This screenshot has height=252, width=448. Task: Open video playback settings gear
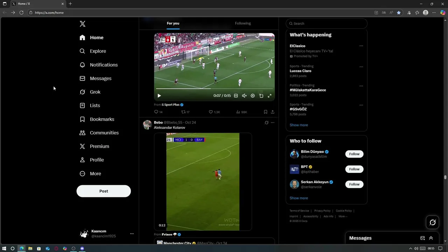[253, 96]
